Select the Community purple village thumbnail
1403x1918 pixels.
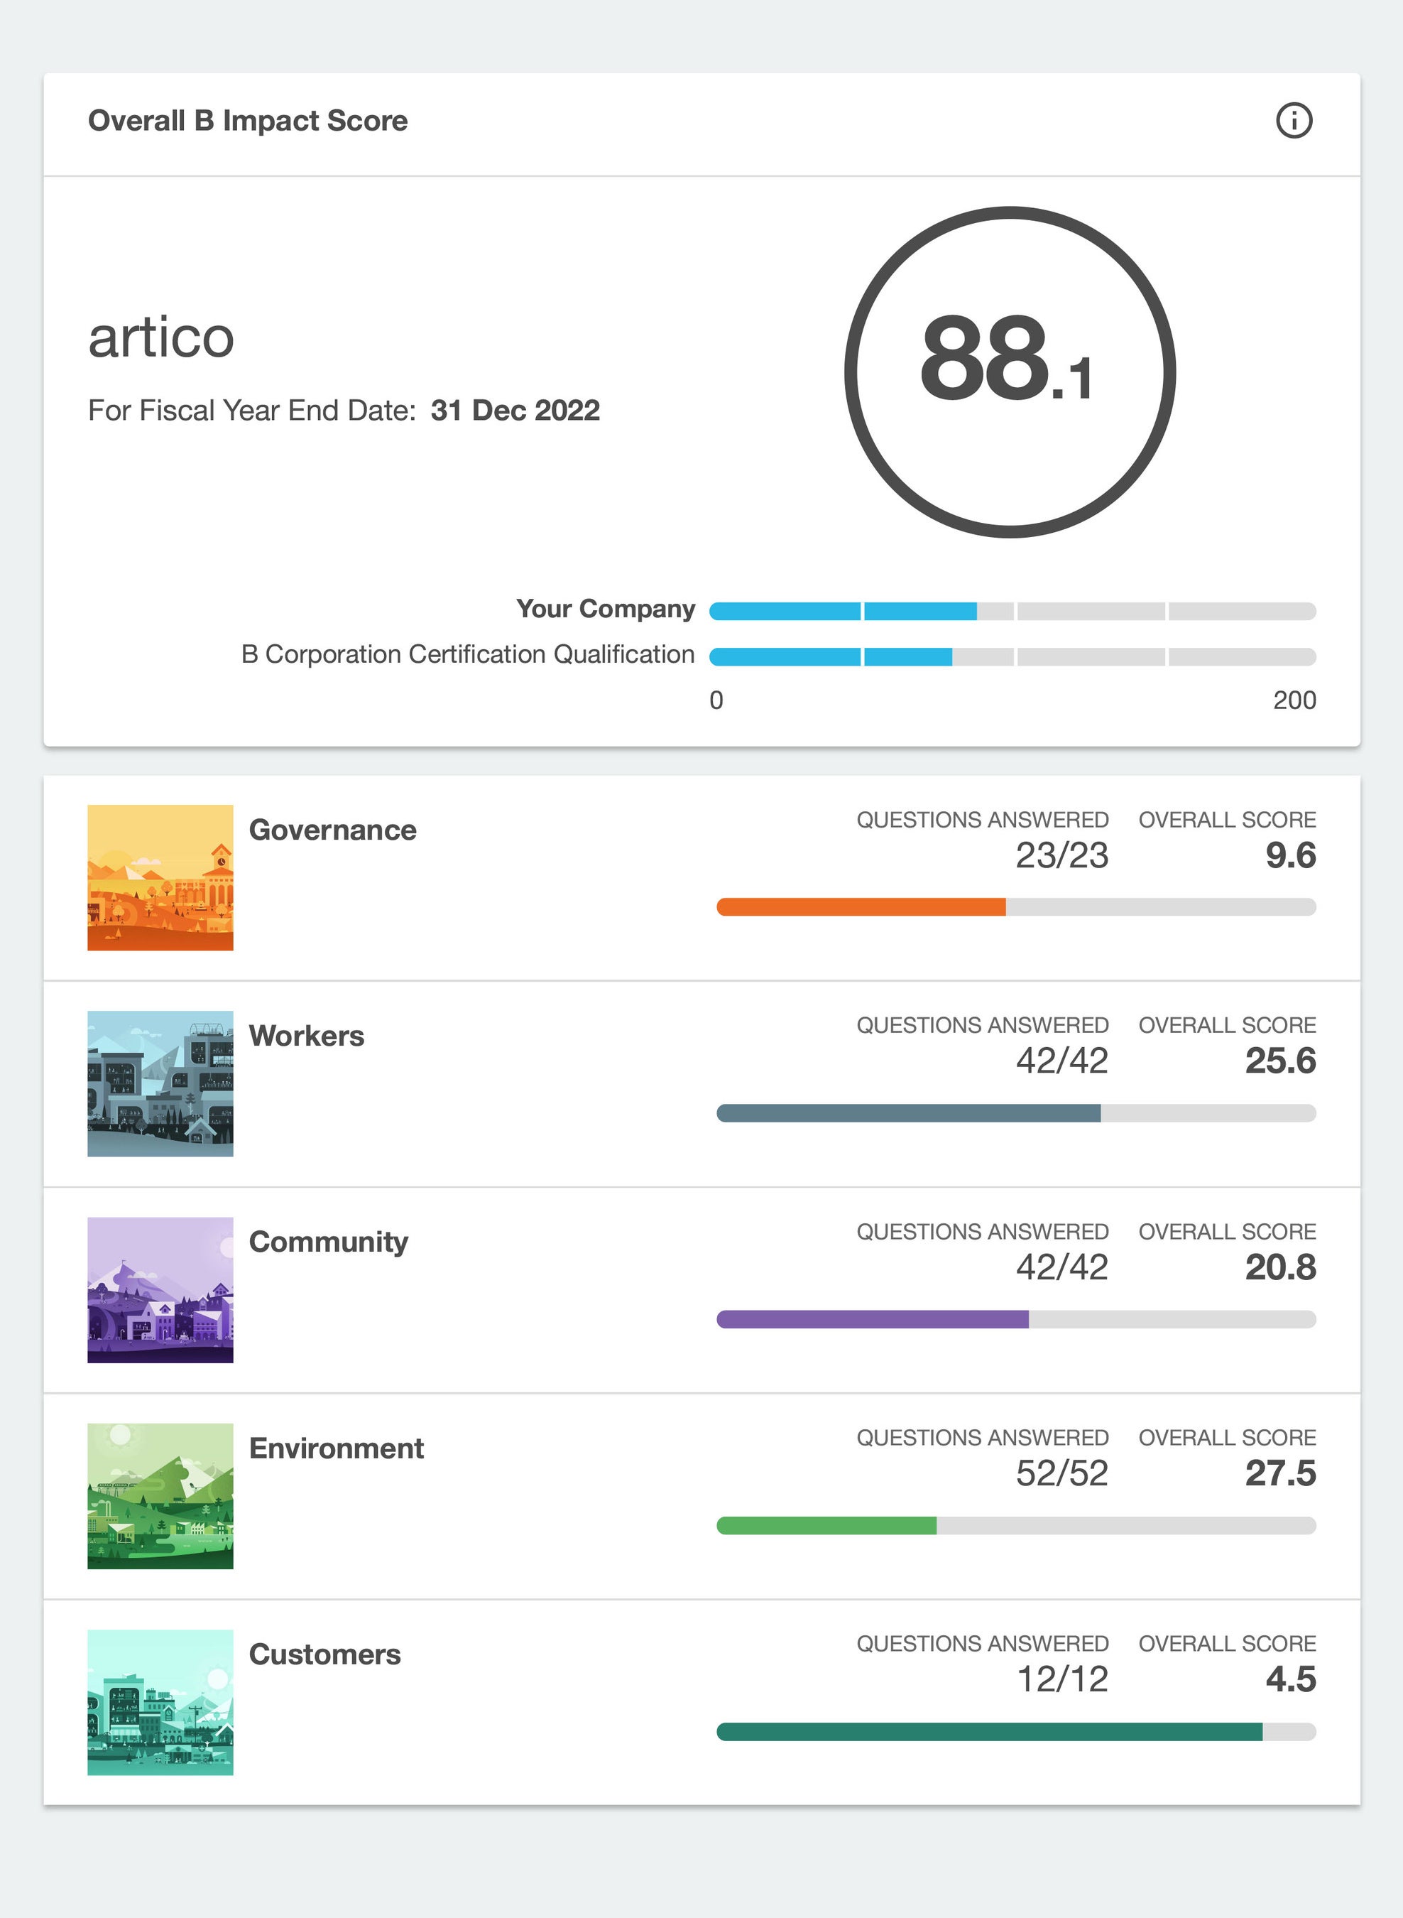[x=160, y=1289]
